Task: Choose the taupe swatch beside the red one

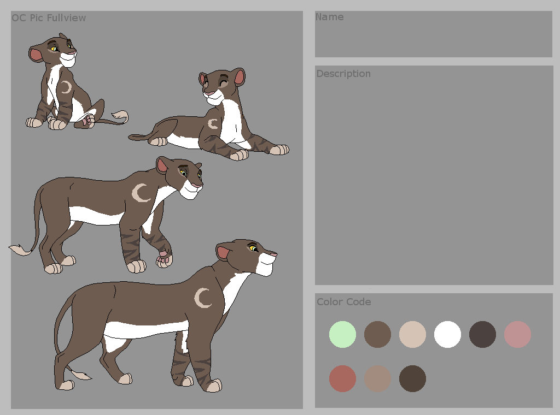Action: tap(377, 378)
